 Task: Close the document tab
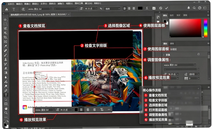(x=69, y=14)
